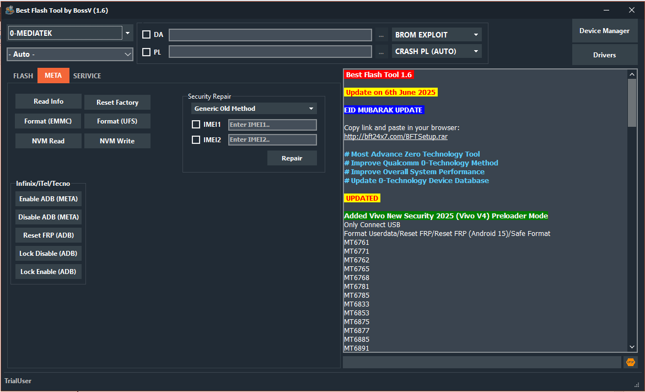The width and height of the screenshot is (645, 392).
Task: Enable the PL checkbox
Action: click(x=146, y=52)
